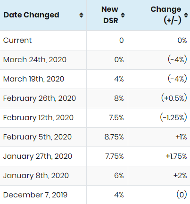Click the New DSR sort arrows icon

[123, 15]
